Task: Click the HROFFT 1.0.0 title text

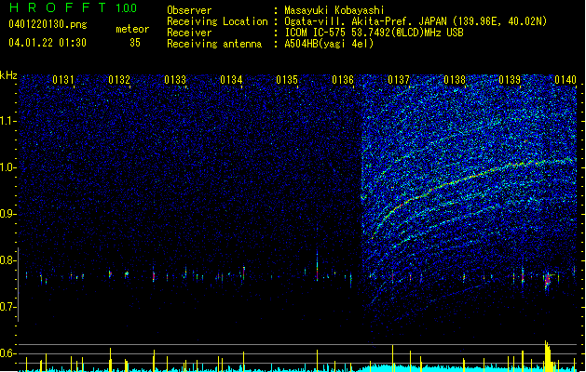Action: tap(73, 7)
